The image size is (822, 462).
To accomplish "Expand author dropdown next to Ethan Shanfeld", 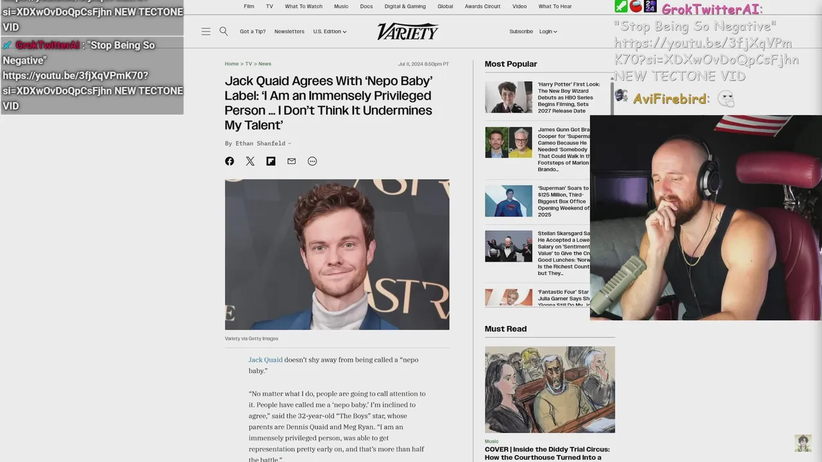I will tap(290, 144).
